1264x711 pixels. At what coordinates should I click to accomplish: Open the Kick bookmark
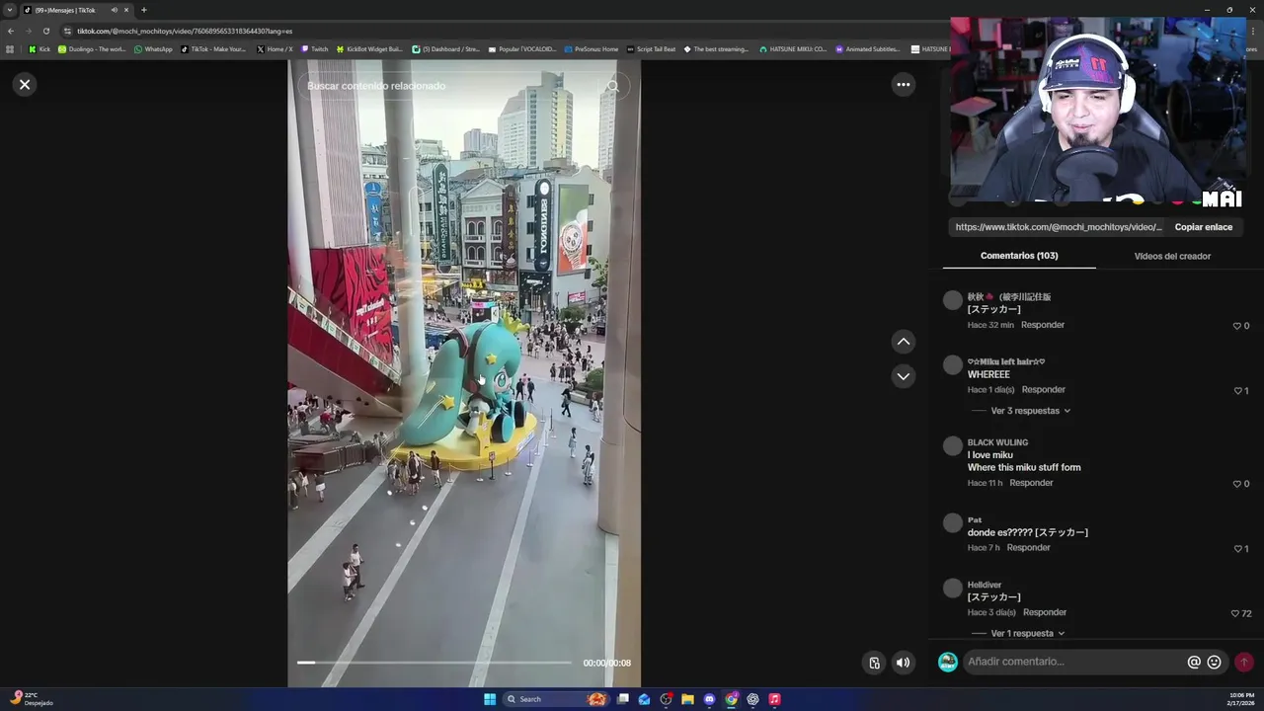pos(39,48)
